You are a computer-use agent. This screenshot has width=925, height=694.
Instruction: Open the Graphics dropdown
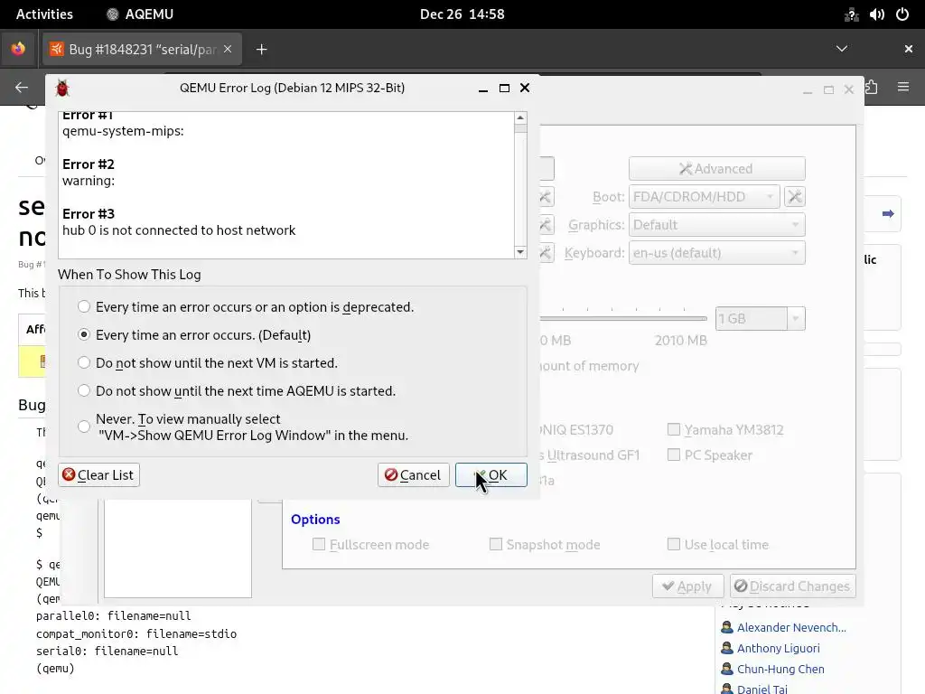[x=716, y=225]
